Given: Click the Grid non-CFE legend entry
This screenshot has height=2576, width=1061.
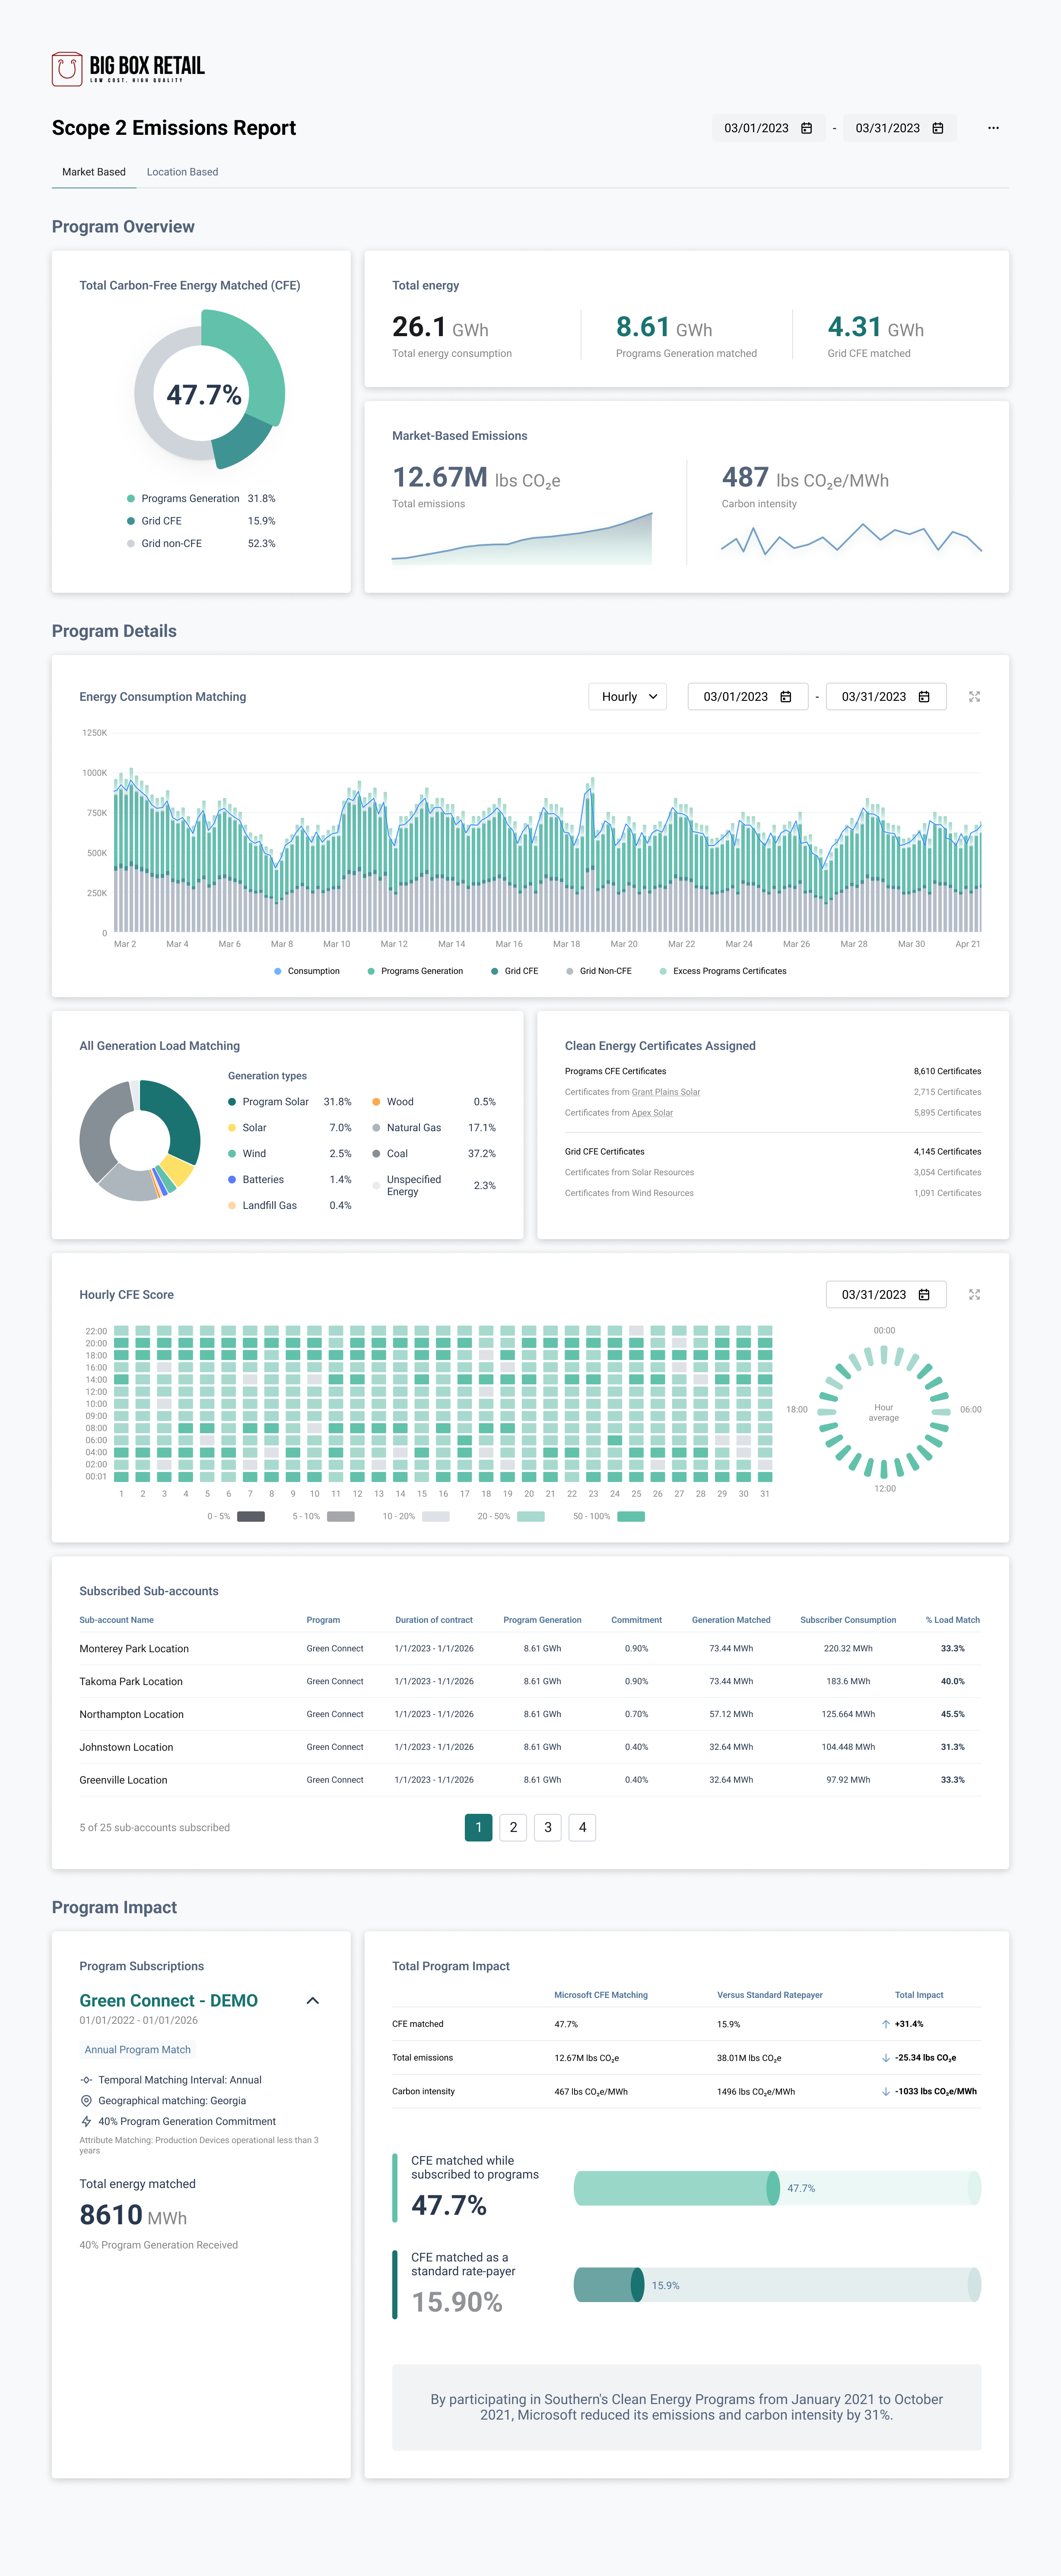Looking at the screenshot, I should coord(201,544).
